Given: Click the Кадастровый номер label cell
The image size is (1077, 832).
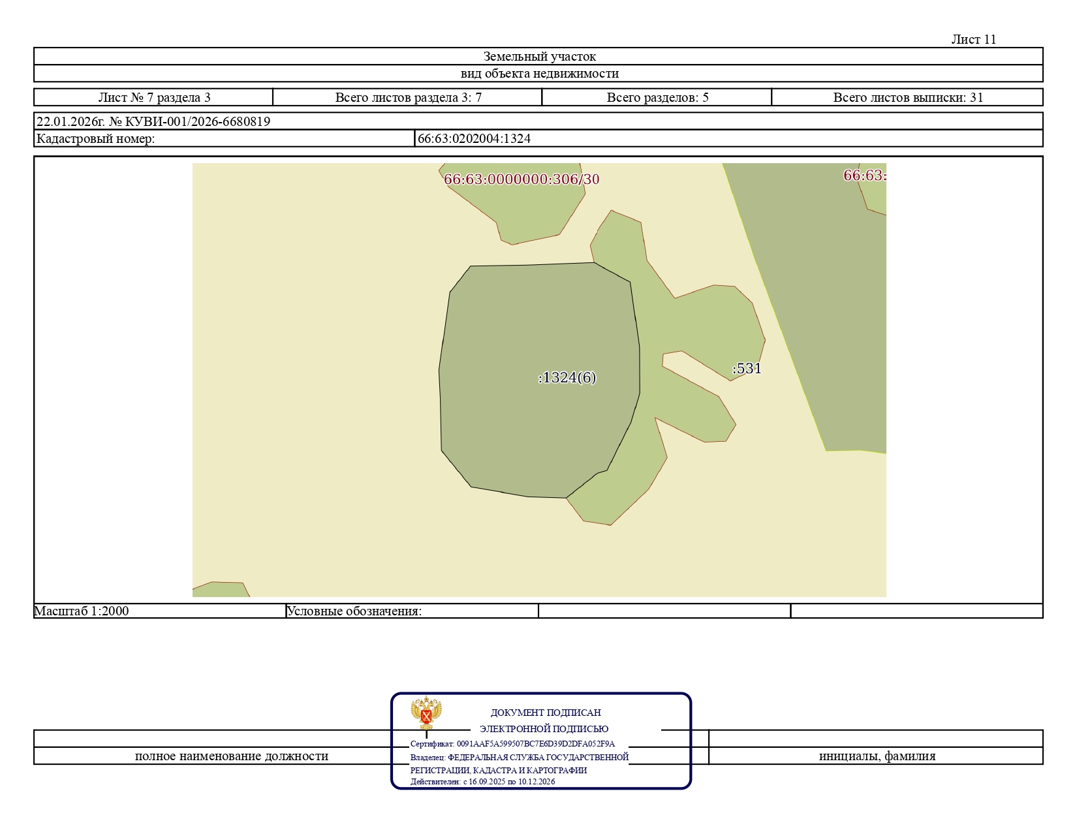Looking at the screenshot, I should point(225,138).
